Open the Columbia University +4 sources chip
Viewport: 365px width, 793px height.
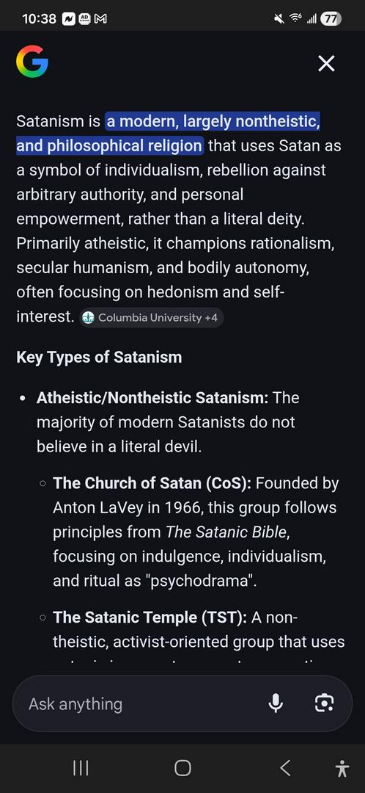[152, 318]
